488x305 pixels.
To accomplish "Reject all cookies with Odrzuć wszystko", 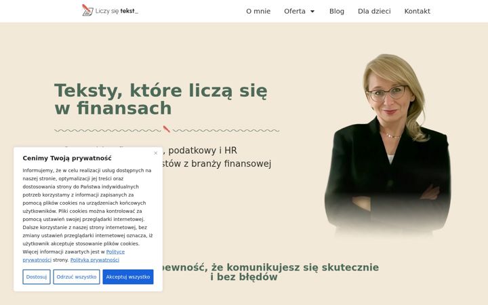I will (x=77, y=277).
